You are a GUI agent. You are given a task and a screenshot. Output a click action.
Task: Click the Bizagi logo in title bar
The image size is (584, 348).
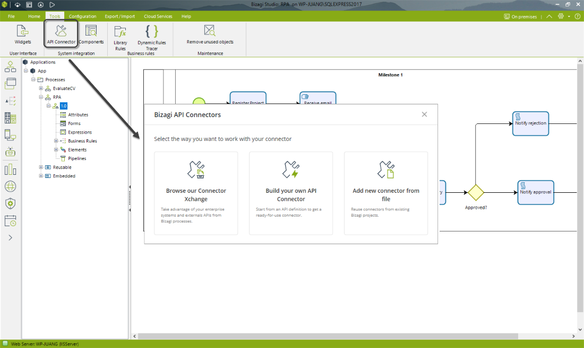(5, 5)
